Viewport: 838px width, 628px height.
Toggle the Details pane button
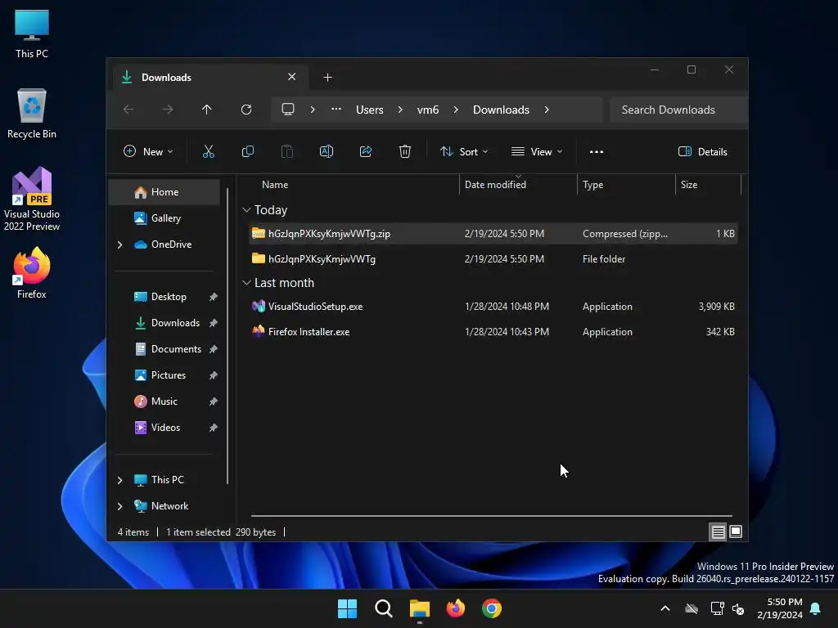pos(702,151)
